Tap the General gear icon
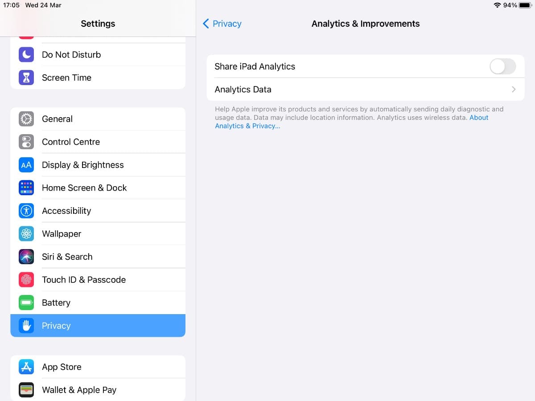 tap(26, 119)
